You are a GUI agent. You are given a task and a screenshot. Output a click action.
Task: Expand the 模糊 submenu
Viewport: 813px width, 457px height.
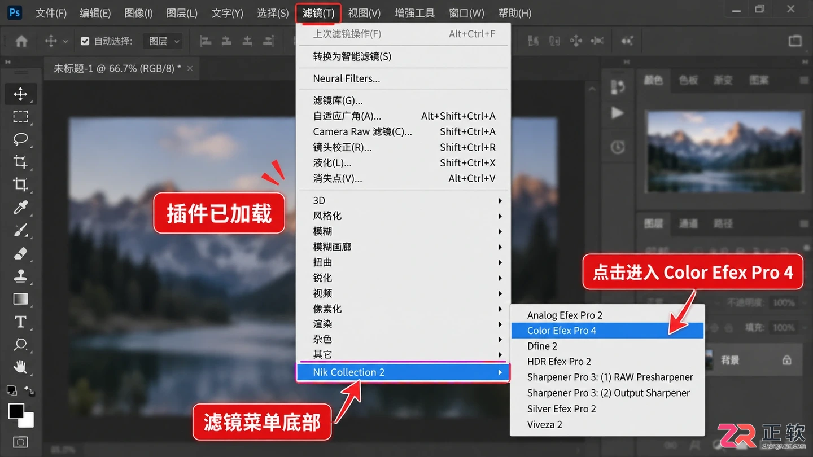click(404, 231)
